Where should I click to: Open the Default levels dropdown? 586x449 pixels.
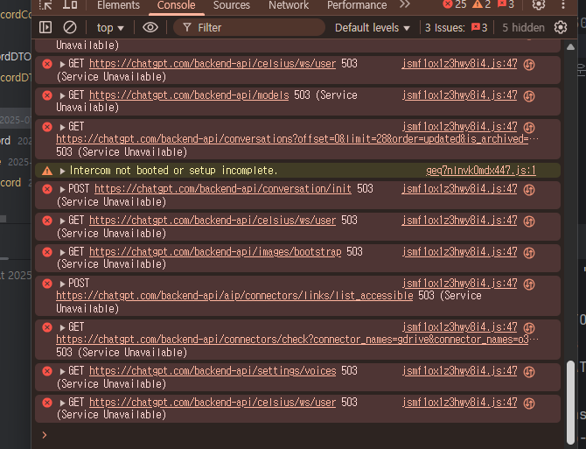click(373, 28)
